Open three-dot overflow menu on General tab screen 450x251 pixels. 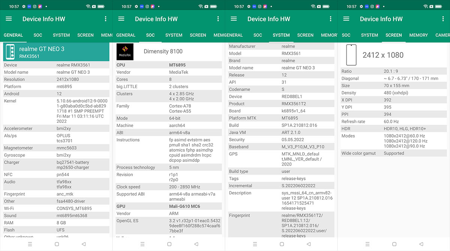click(x=106, y=19)
